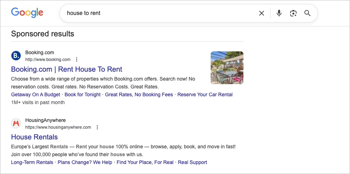Open "Booking.com | Rent House To Rent" link

pyautogui.click(x=67, y=69)
